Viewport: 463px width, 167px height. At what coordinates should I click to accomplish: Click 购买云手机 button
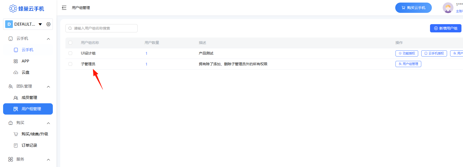[x=414, y=8]
